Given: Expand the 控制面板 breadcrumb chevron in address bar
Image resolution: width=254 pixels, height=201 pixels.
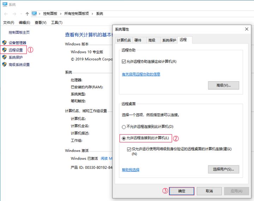Looking at the screenshot, I should coord(40,14).
